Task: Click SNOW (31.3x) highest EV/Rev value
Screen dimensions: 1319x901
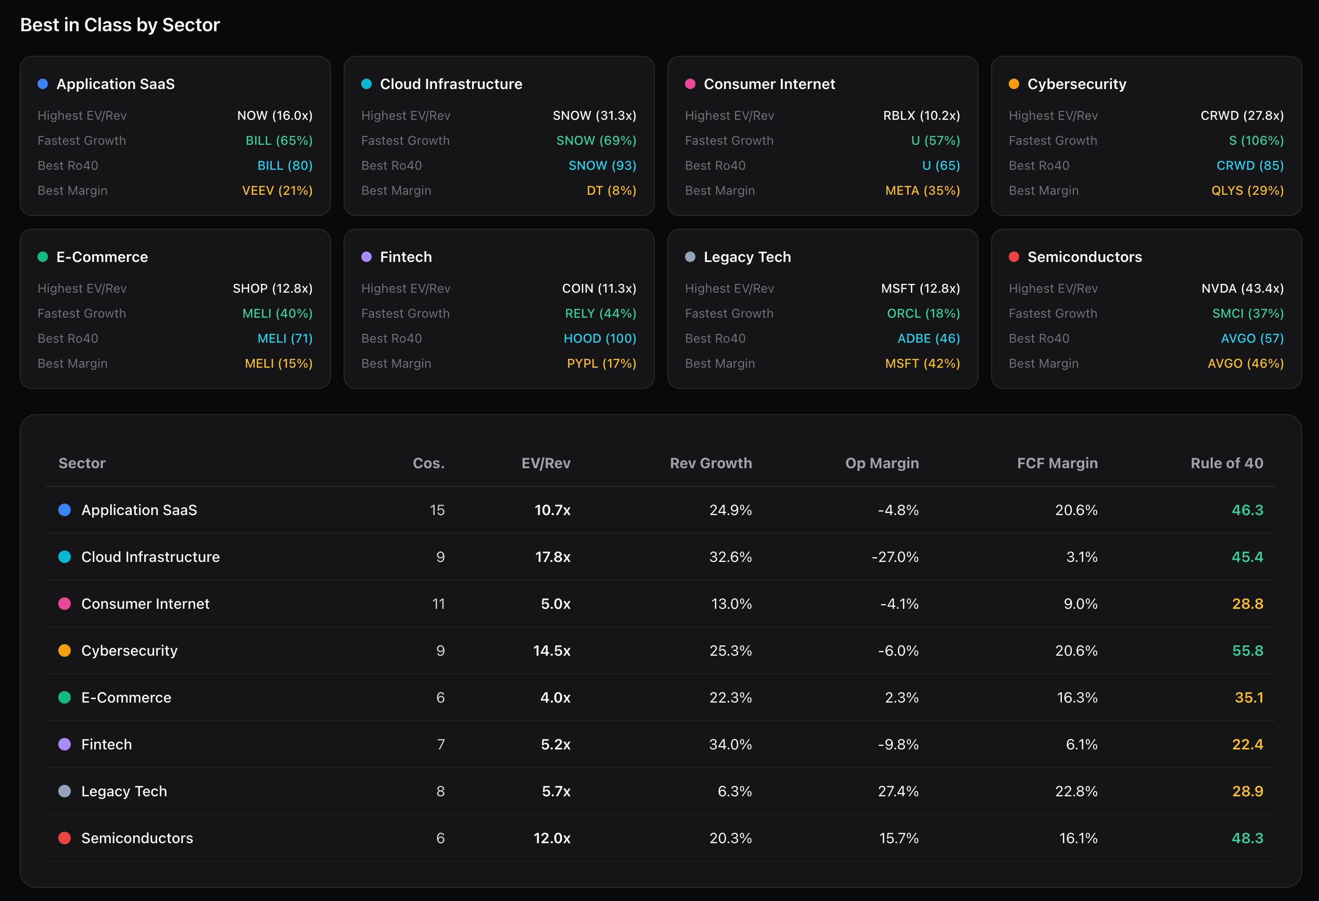Action: [594, 116]
